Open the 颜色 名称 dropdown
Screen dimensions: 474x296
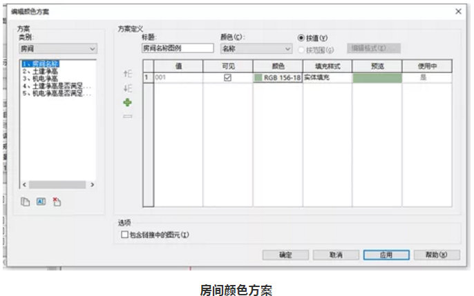point(256,48)
